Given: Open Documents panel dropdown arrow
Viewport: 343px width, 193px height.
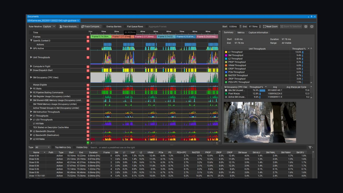Looking at the screenshot, I should coord(308,17).
